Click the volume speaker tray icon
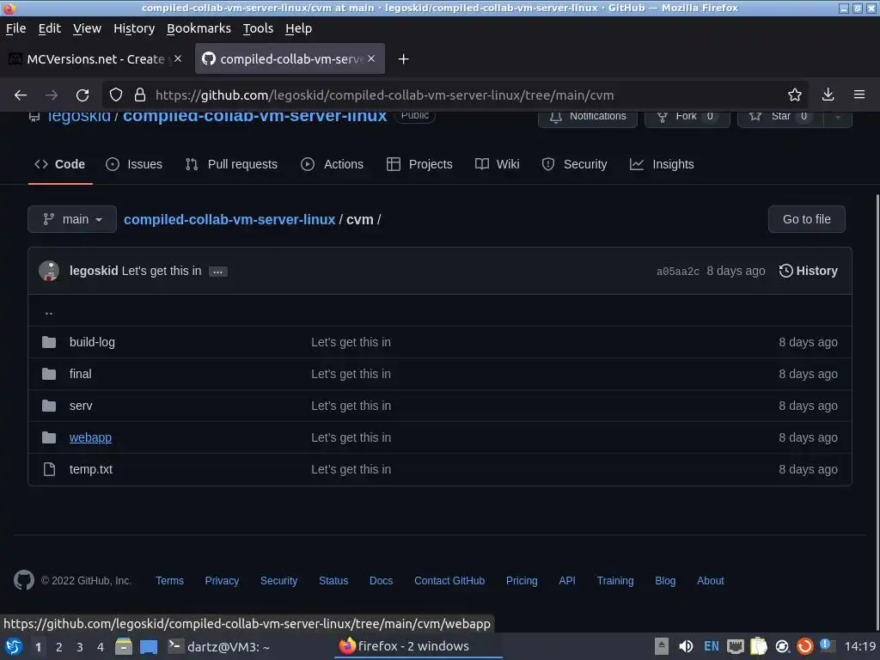This screenshot has height=660, width=880. coord(685,646)
